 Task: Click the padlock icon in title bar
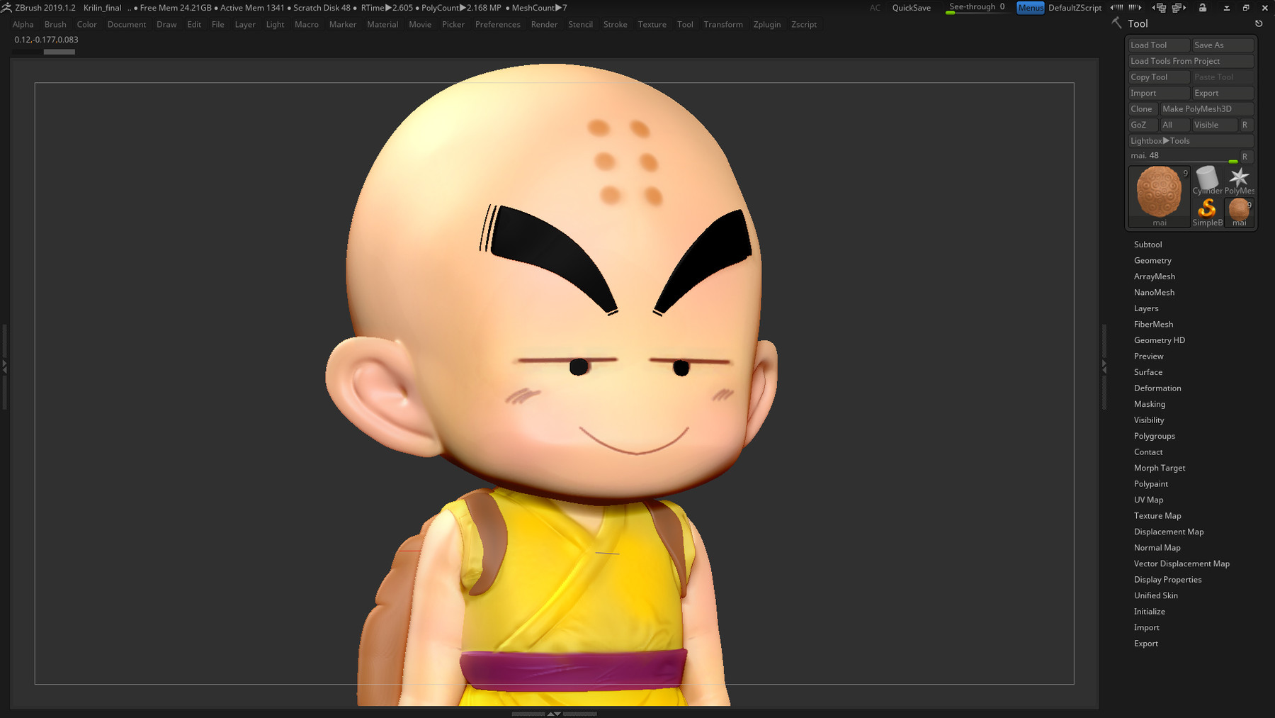pos(1203,8)
